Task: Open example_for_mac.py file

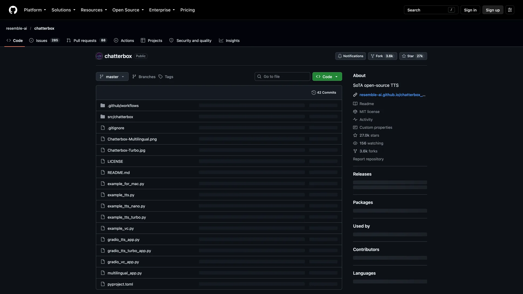Action: pos(126,184)
